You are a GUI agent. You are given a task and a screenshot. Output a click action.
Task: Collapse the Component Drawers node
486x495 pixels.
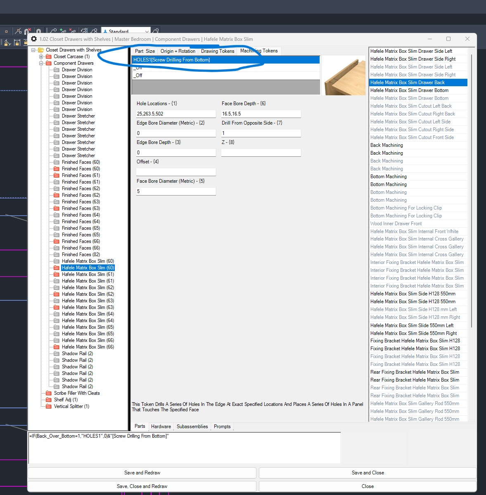point(41,63)
